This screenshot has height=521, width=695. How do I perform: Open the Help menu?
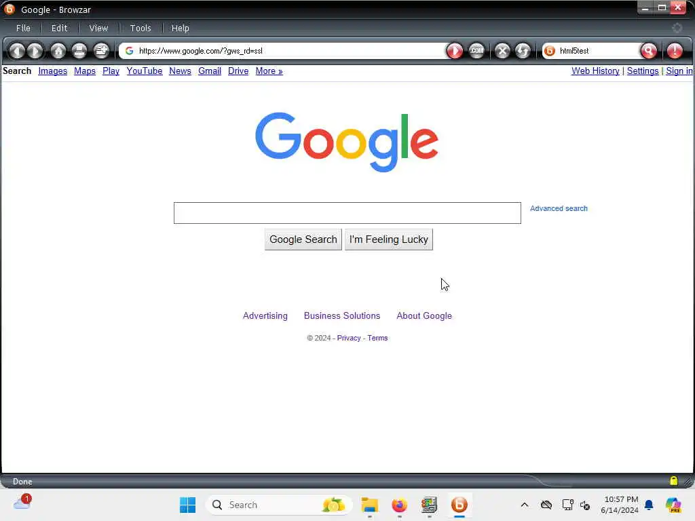tap(180, 28)
